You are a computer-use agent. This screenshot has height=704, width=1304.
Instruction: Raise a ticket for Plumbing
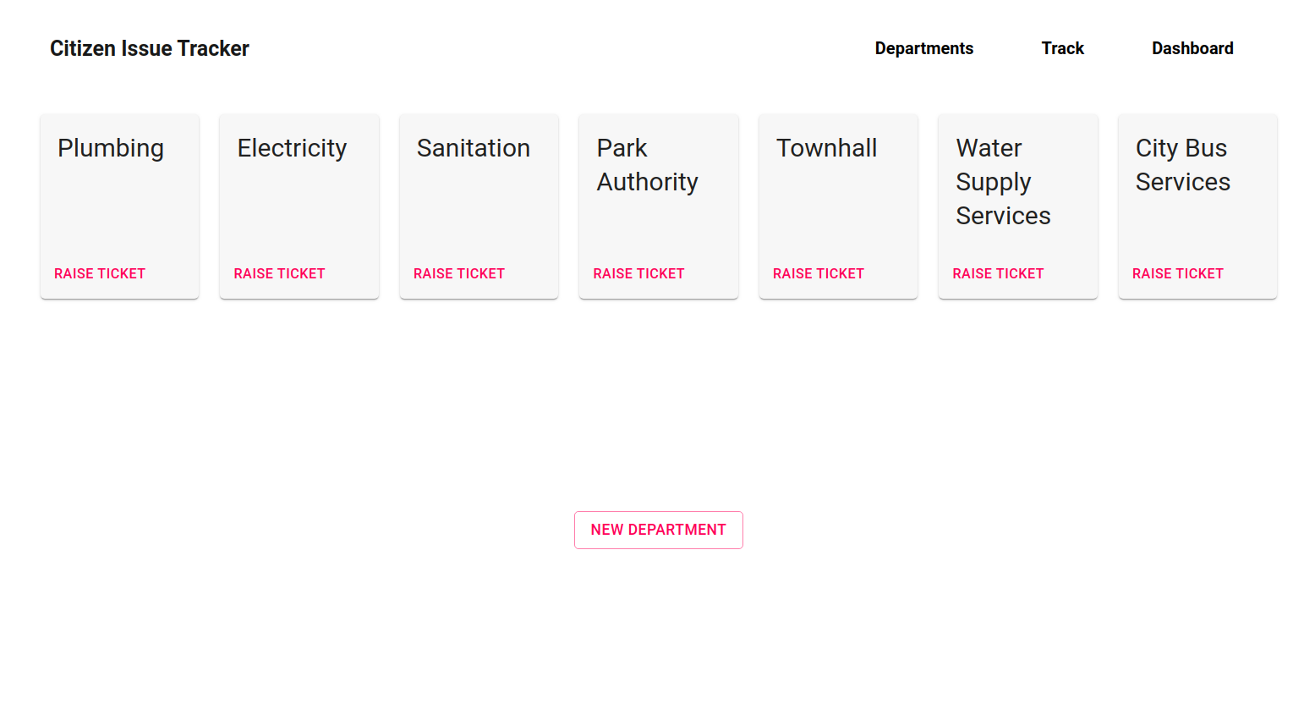(x=100, y=273)
